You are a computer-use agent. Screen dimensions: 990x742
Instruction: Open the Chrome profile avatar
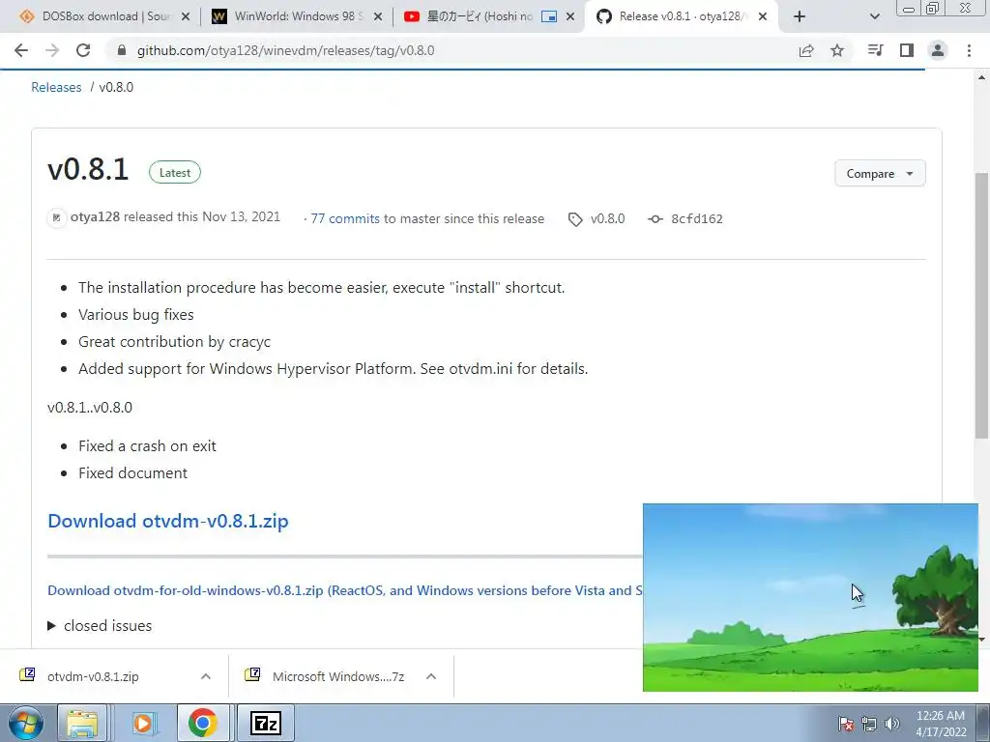coord(938,50)
